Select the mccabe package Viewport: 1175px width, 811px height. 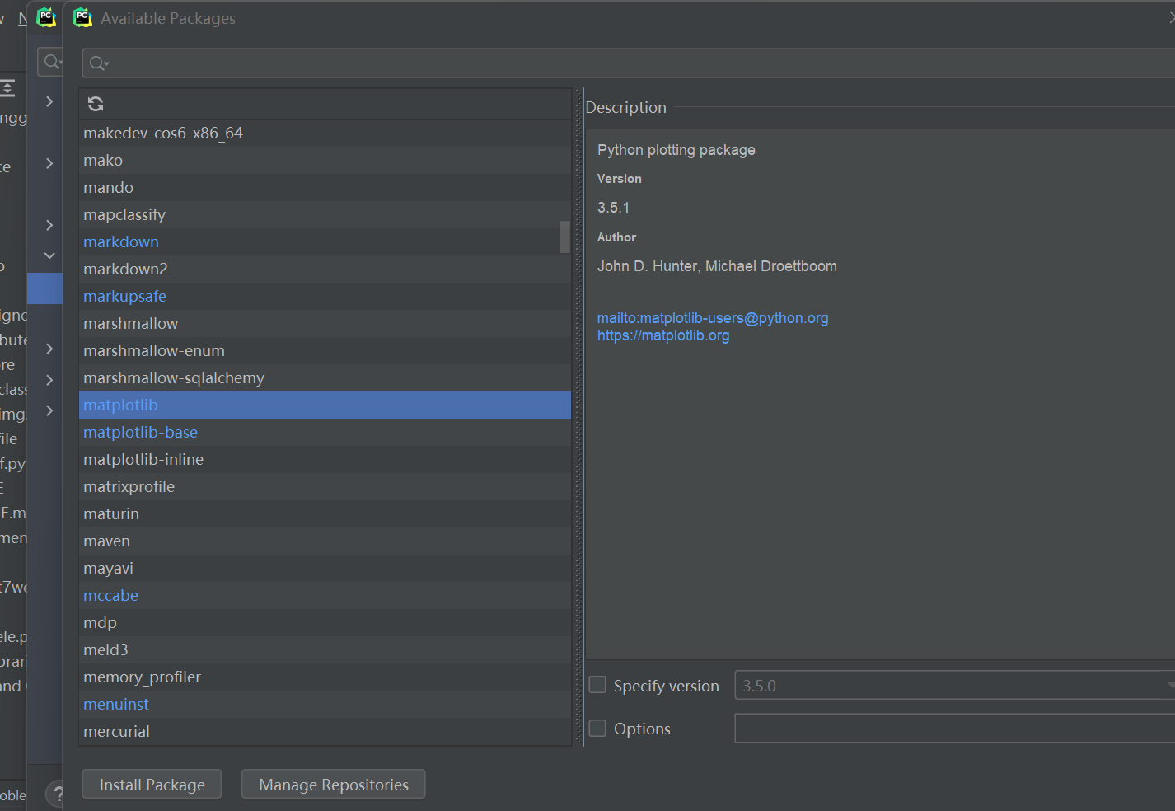(x=325, y=595)
